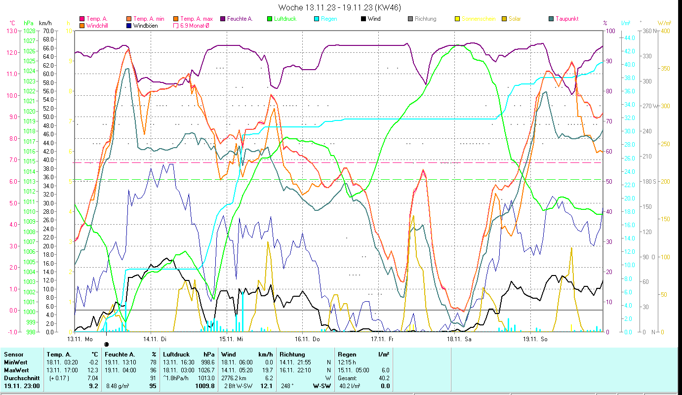Select the 18.11. Sa date axis label
This screenshot has width=682, height=395.
point(459,339)
